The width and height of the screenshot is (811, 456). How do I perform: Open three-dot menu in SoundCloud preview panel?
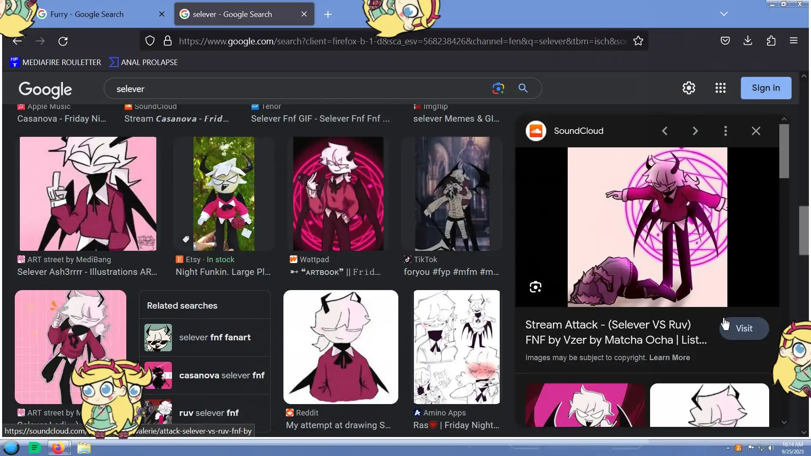[725, 131]
